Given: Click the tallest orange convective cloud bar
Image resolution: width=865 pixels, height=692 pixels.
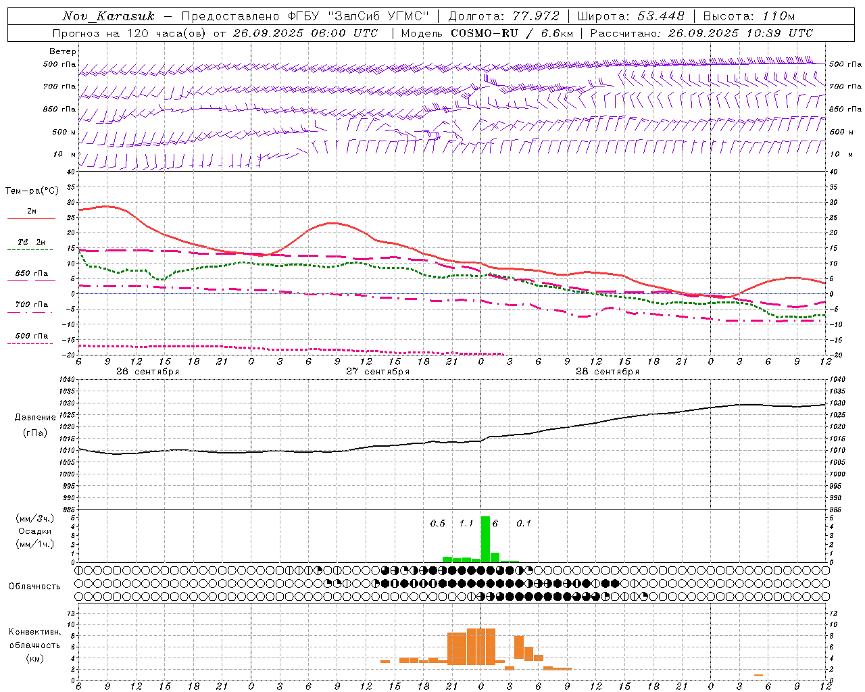Looking at the screenshot, I should [481, 647].
